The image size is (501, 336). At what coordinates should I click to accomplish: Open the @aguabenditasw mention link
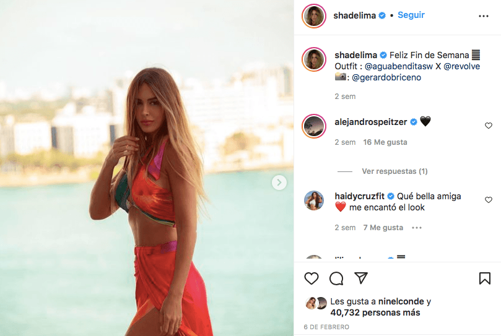[399, 66]
